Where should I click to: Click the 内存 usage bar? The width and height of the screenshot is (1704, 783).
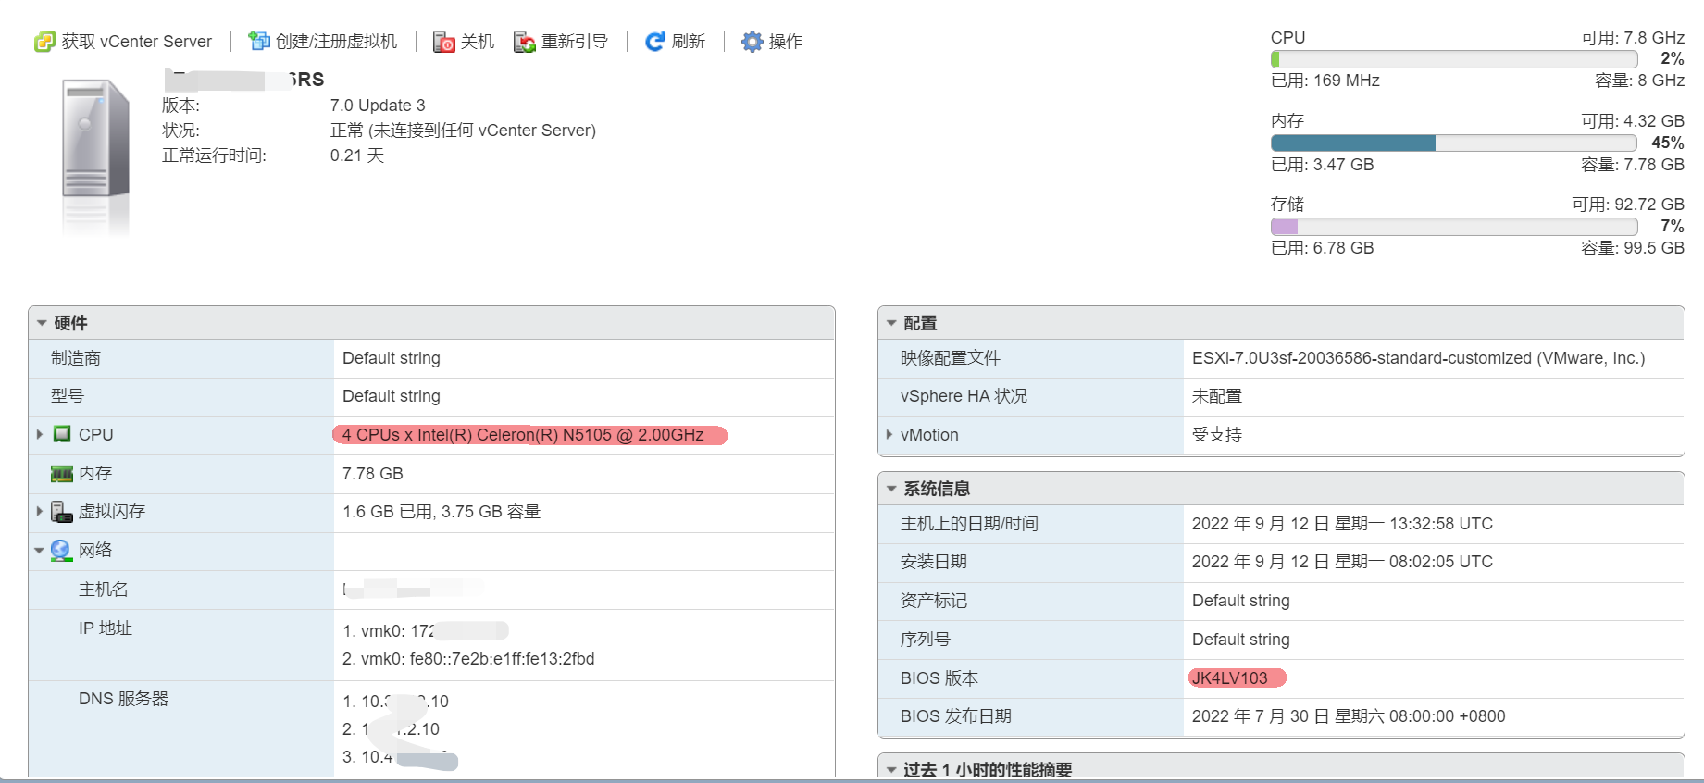[1454, 143]
